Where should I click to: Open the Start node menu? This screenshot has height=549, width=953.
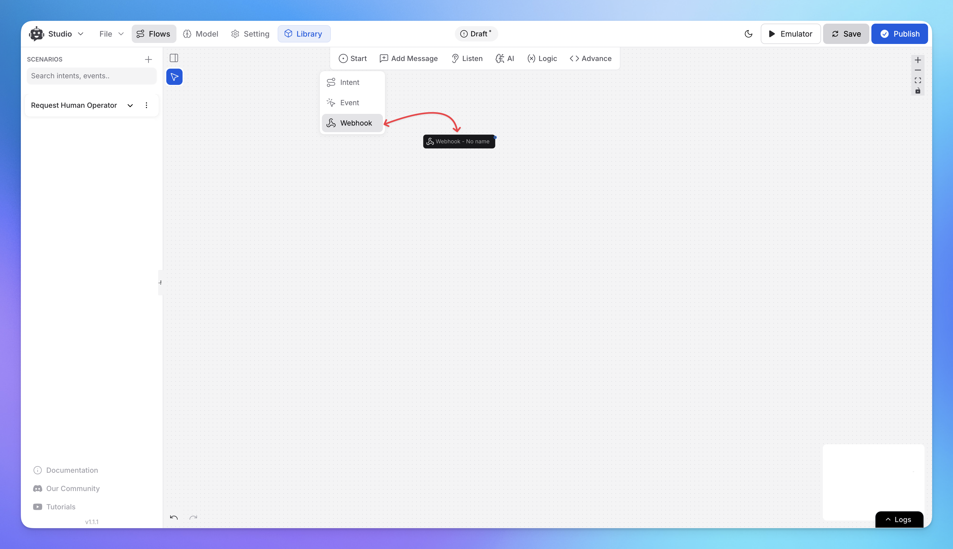pyautogui.click(x=353, y=58)
